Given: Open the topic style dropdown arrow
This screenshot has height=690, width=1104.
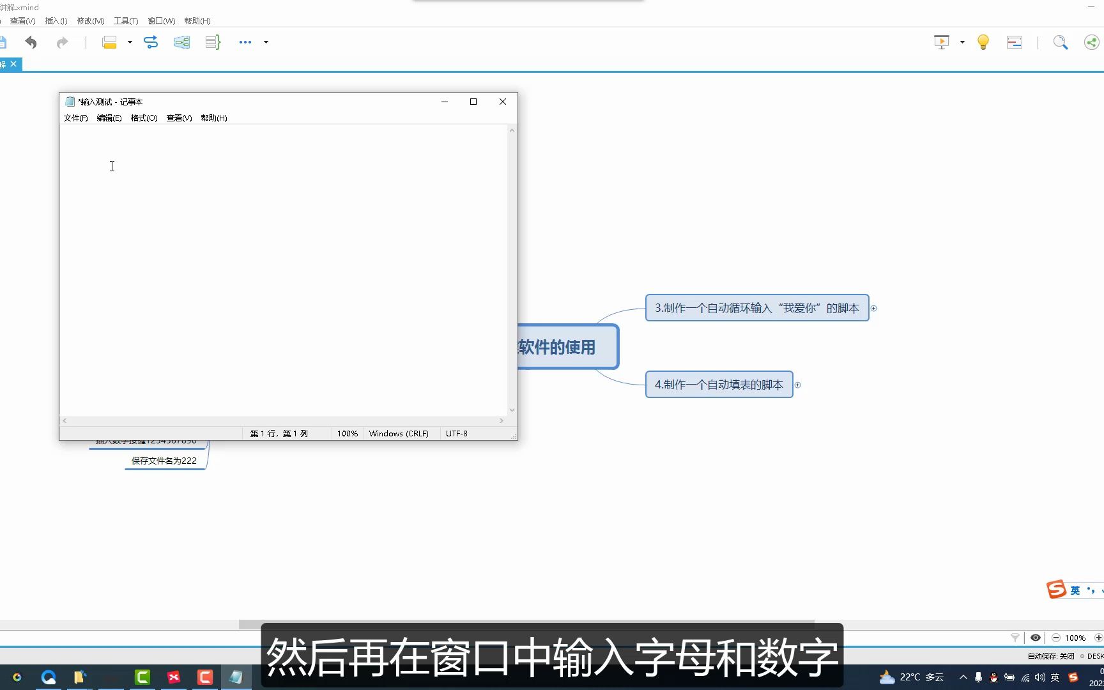Looking at the screenshot, I should point(130,42).
